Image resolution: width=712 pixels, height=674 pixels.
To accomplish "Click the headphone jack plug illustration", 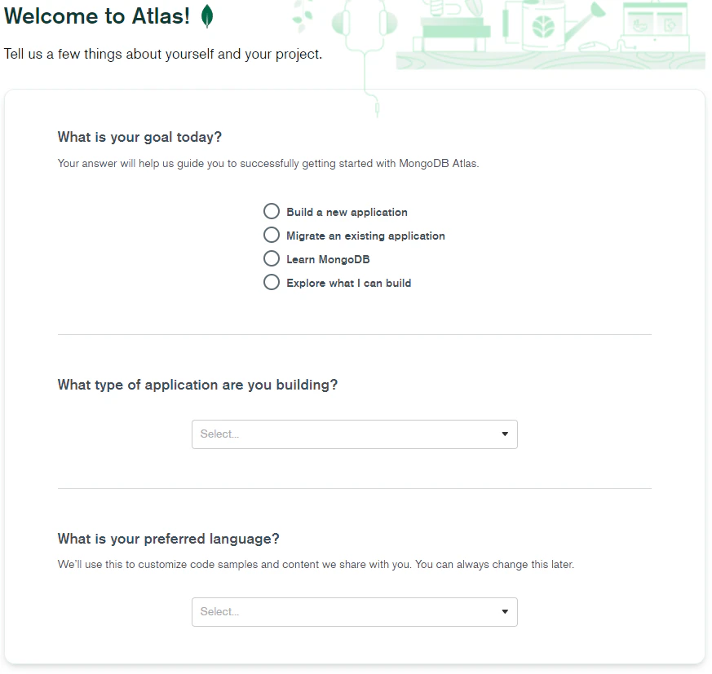I will click(x=377, y=106).
